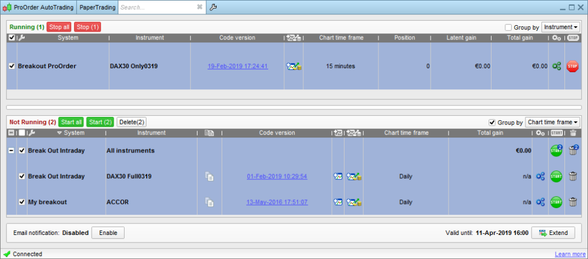Delete the DAX30 Full0319 system
Image resolution: width=588 pixels, height=259 pixels.
coord(572,176)
